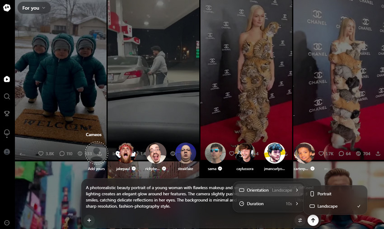The height and width of the screenshot is (229, 384).
Task: Select the jmancurlyo... cameo avatar
Action: [x=275, y=153]
